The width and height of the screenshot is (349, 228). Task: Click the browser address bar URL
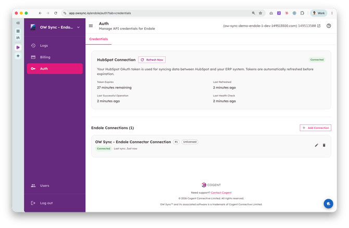(x=100, y=13)
